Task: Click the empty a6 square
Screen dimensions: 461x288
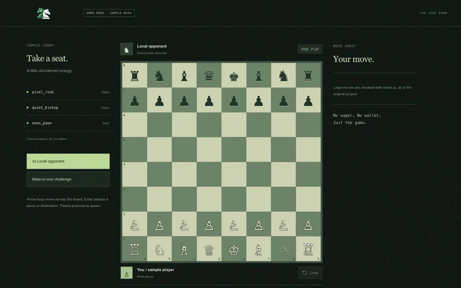Action: tap(134, 125)
